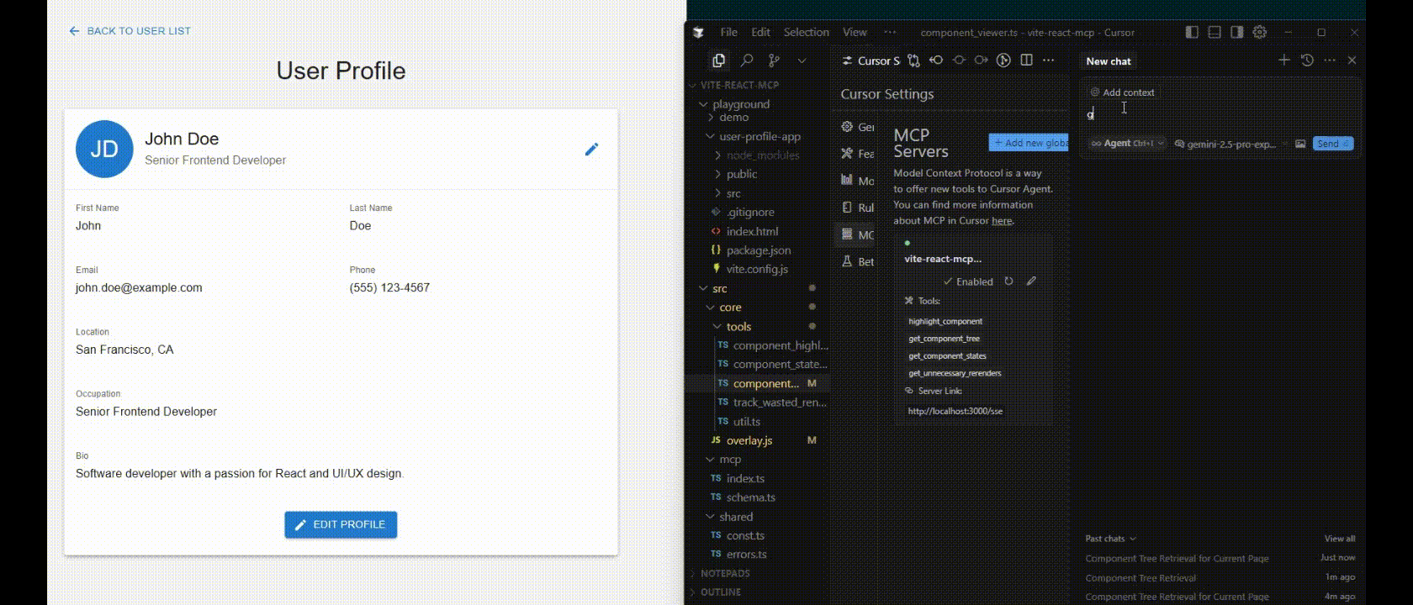Image resolution: width=1413 pixels, height=605 pixels.
Task: Toggle secondary sidebar layout icon in title bar
Action: [1236, 32]
